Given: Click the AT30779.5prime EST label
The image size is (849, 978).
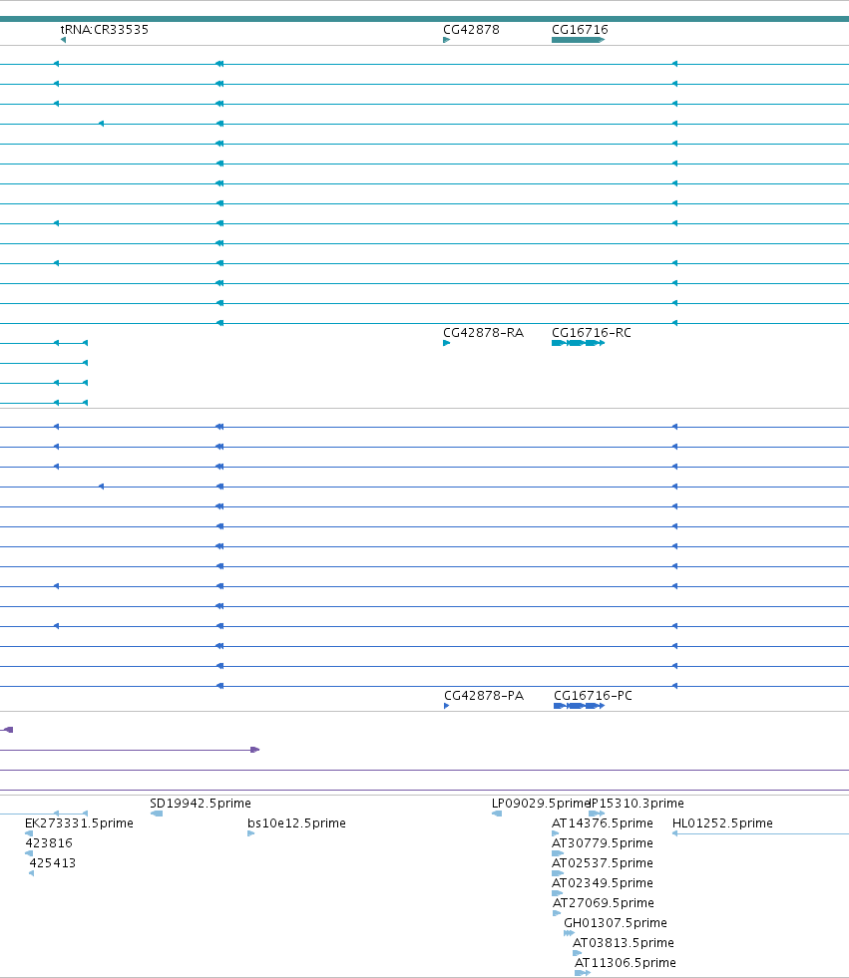Looking at the screenshot, I should [x=603, y=842].
